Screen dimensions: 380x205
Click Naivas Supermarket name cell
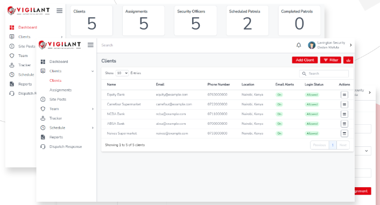(x=122, y=133)
